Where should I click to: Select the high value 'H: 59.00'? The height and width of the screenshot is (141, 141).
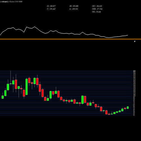(74, 6)
